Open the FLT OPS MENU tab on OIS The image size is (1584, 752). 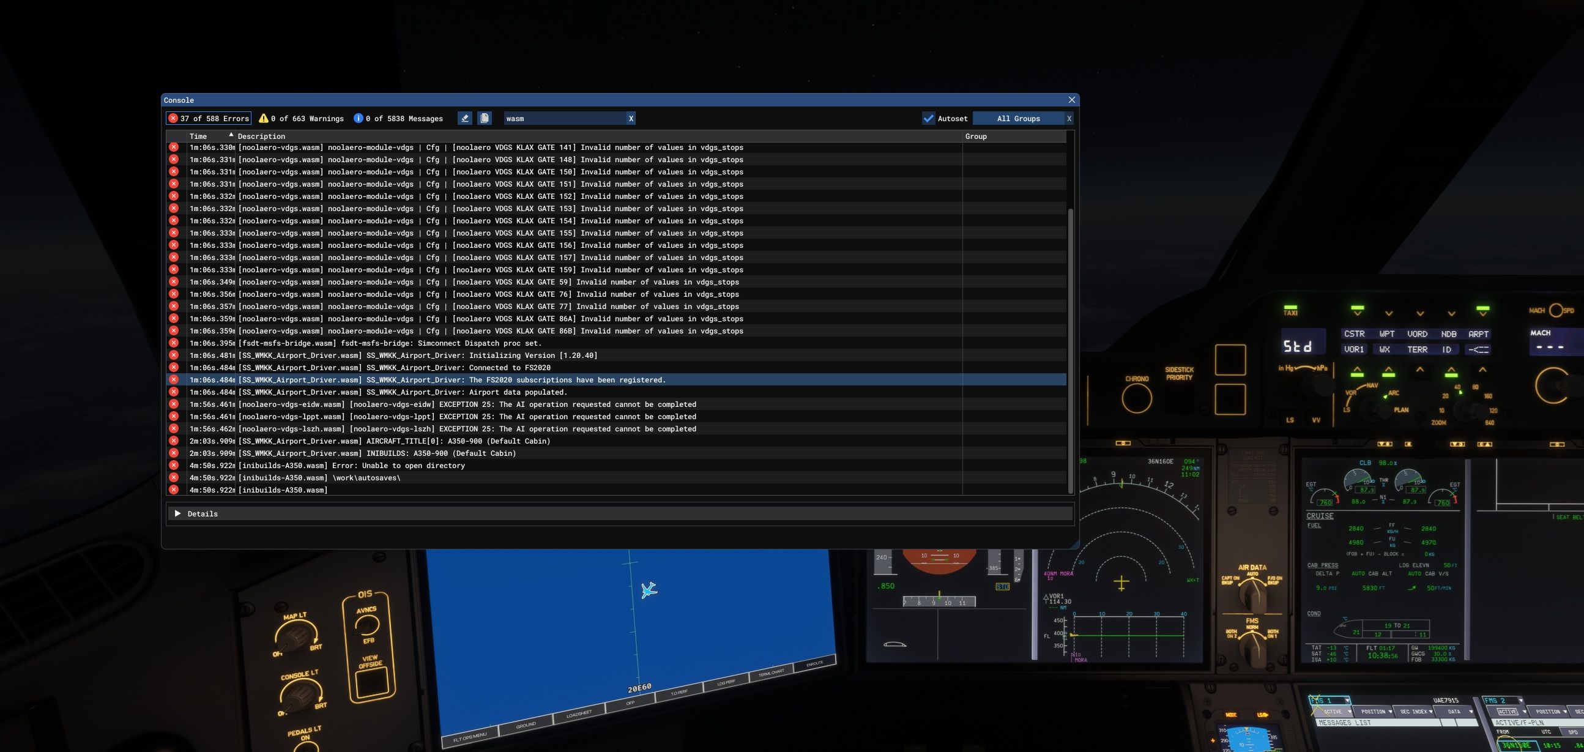click(470, 736)
